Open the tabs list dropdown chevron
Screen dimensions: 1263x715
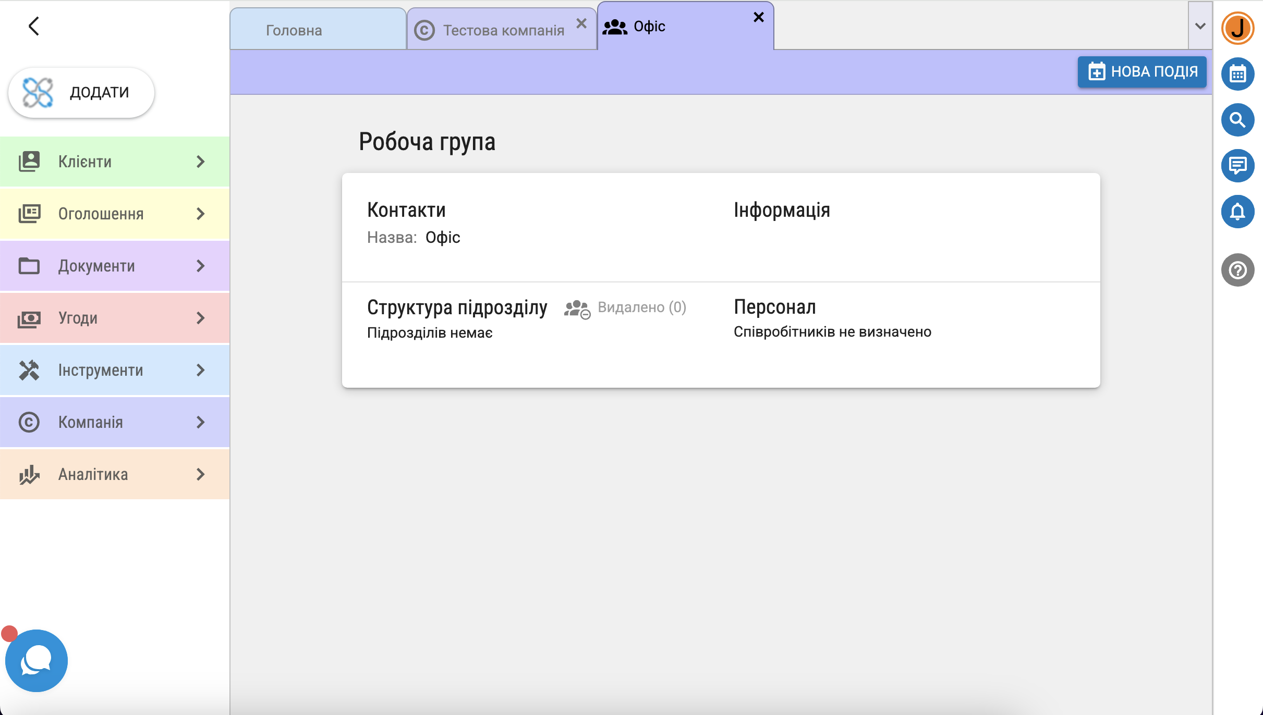1200,26
